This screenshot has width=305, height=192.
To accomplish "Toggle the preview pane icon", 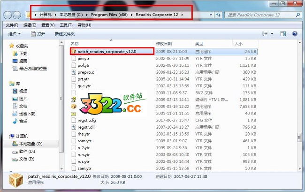I will (x=283, y=34).
